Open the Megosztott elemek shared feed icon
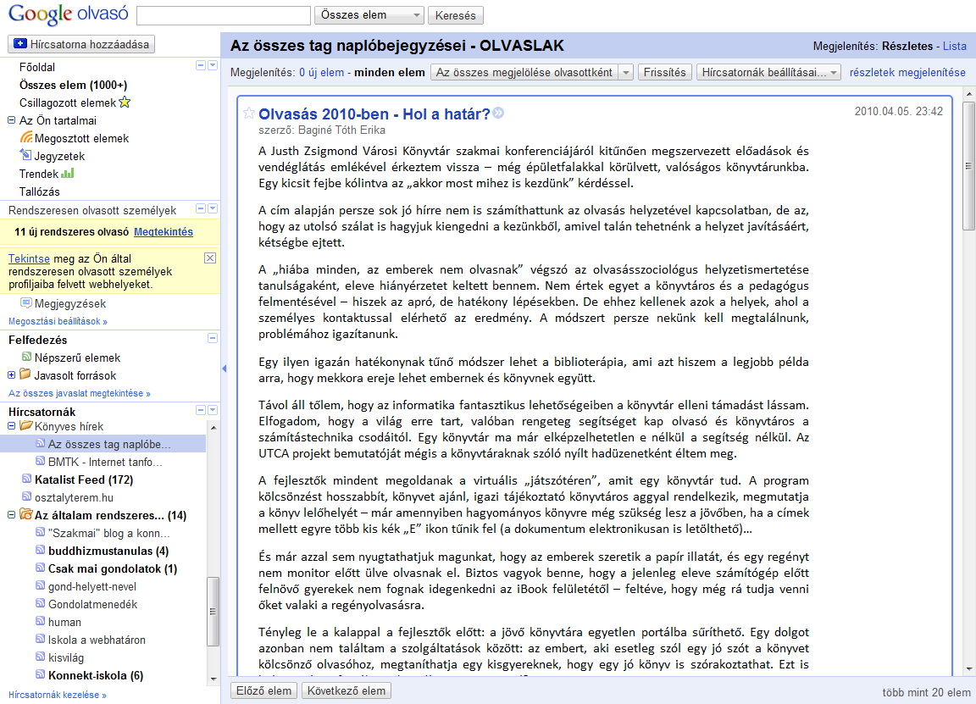This screenshot has width=976, height=704. click(26, 137)
